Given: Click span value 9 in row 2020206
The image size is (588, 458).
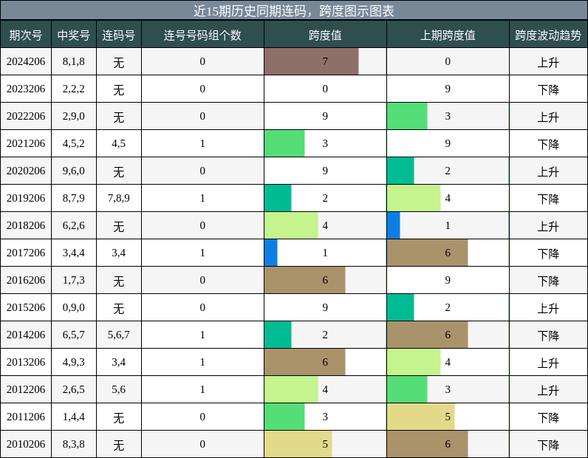Looking at the screenshot, I should tap(325, 171).
